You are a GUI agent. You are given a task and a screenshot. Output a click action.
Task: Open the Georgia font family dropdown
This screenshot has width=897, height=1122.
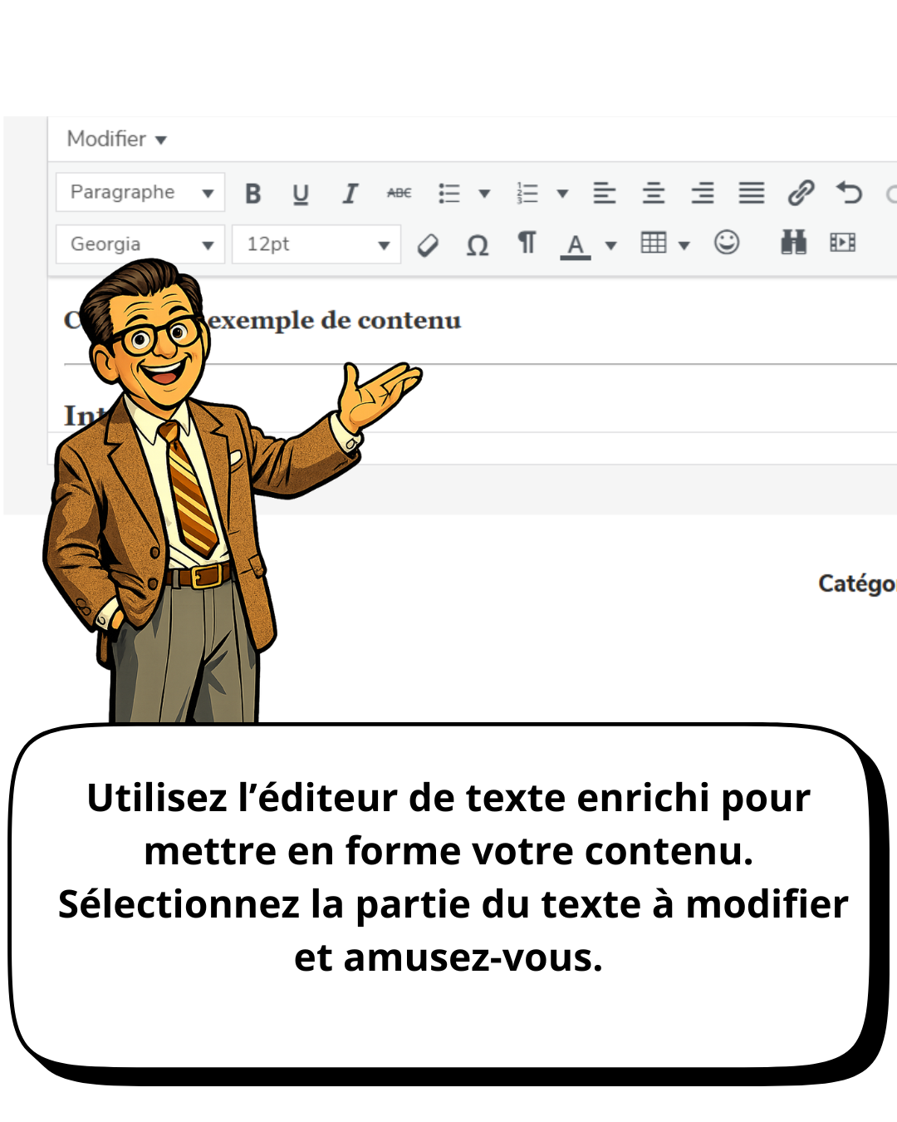140,244
